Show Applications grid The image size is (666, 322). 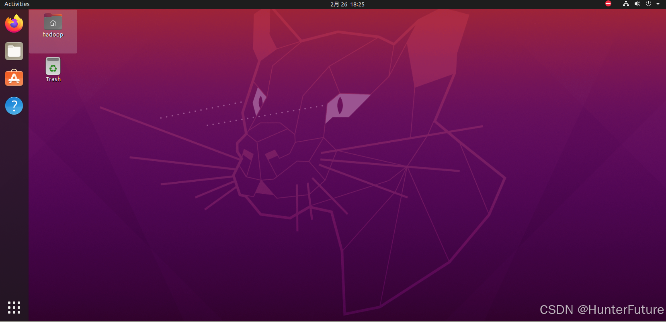(x=14, y=308)
